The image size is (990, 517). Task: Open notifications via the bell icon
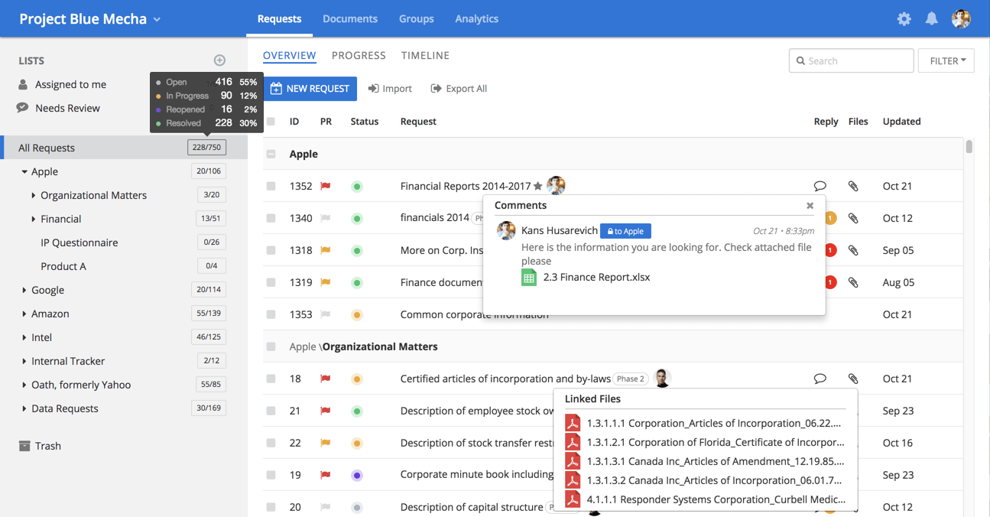(x=931, y=18)
